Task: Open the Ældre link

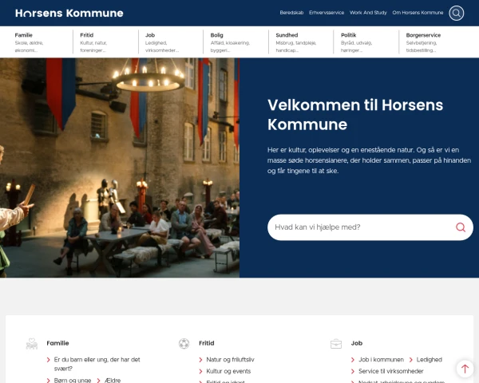Action: coord(113,381)
